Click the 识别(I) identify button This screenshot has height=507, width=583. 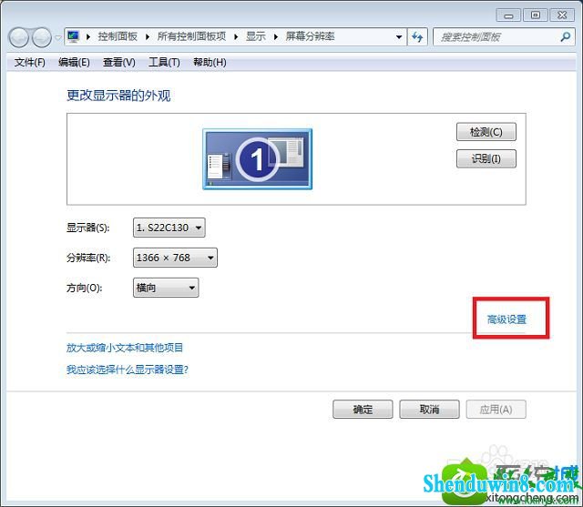486,158
